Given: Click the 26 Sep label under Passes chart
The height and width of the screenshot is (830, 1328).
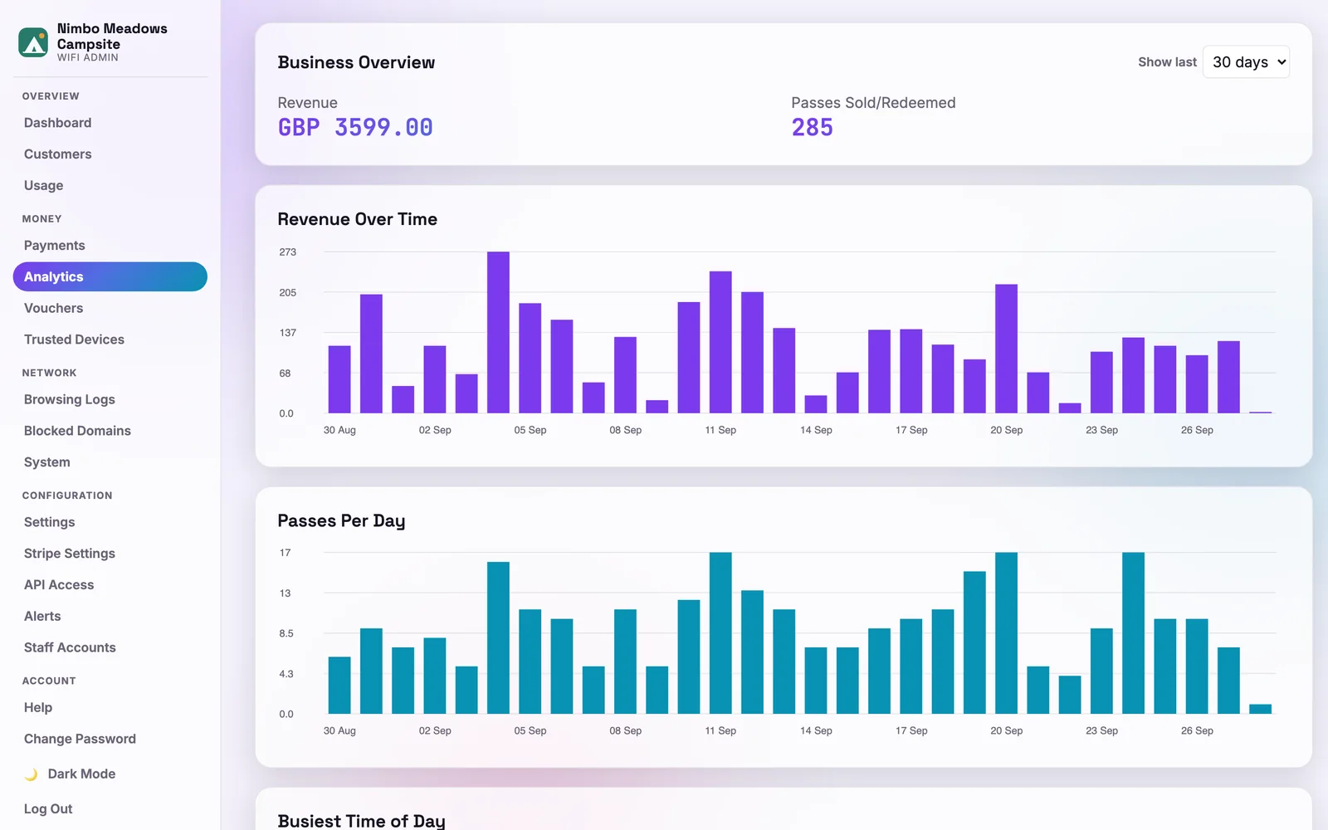Looking at the screenshot, I should click(1197, 731).
